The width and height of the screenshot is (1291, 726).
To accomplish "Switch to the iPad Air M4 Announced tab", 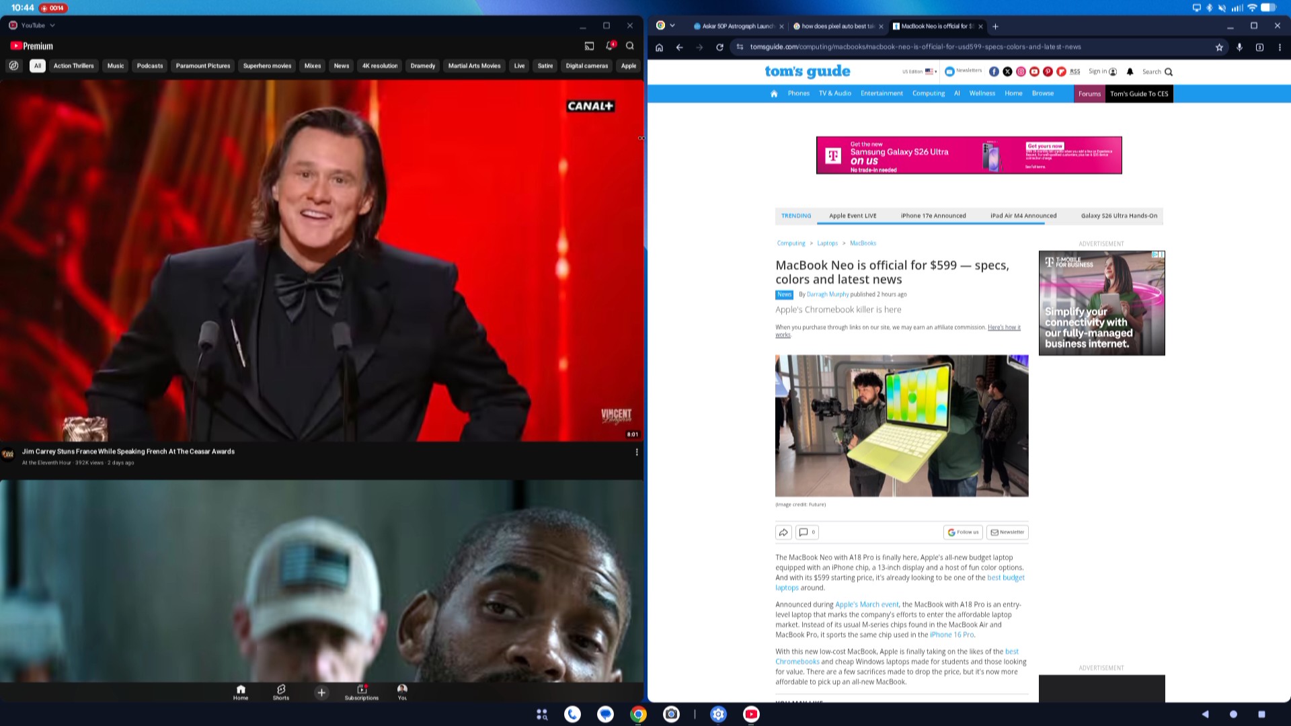I will pyautogui.click(x=1023, y=216).
